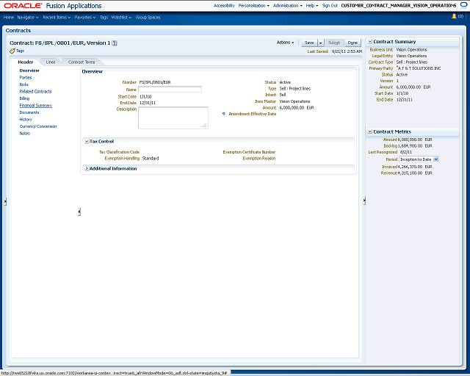The width and height of the screenshot is (470, 376).
Task: Click the Last Recognized 8/2/11 value
Action: pos(406,152)
